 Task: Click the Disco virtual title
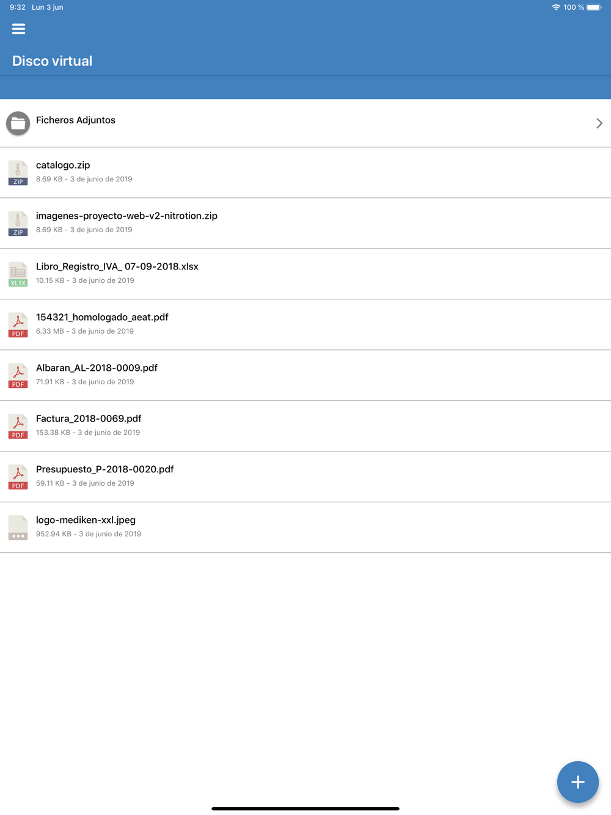click(x=53, y=61)
